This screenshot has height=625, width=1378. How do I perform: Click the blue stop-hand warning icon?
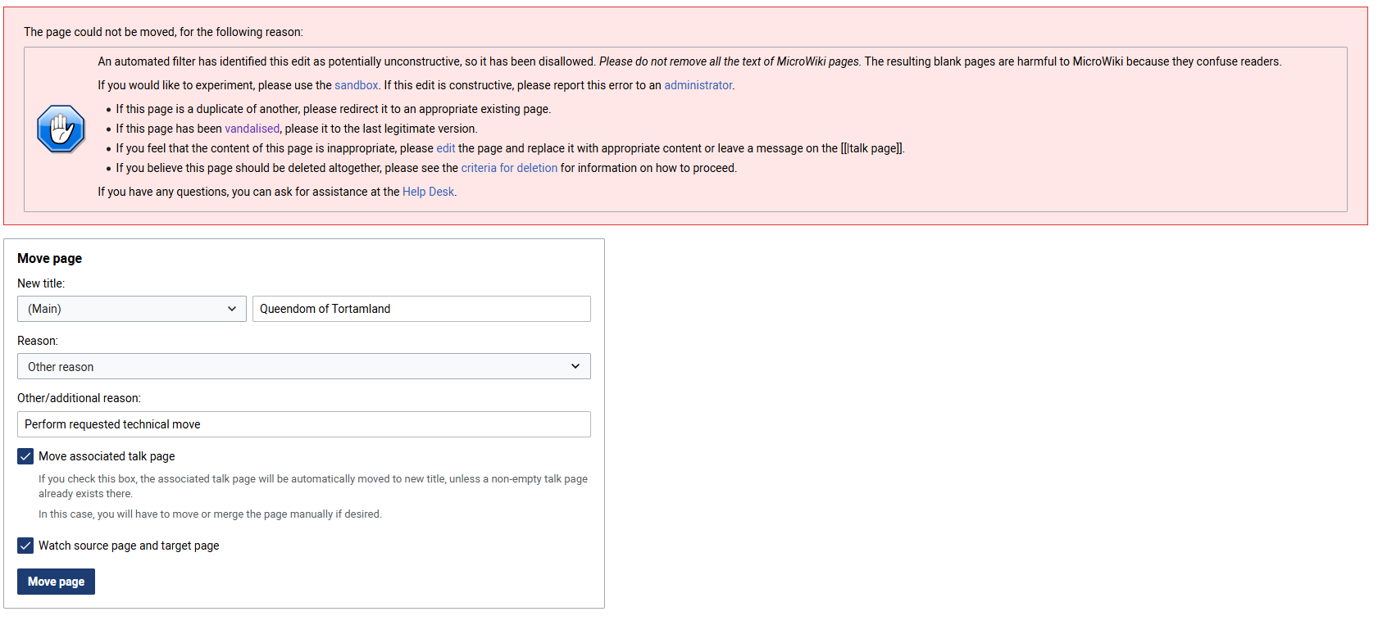point(61,129)
